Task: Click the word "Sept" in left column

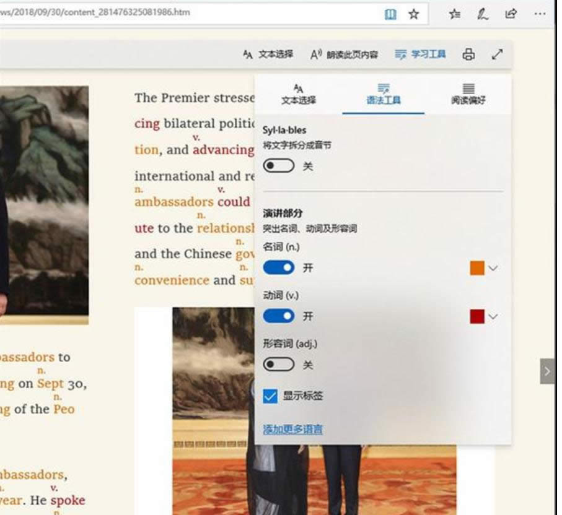Action: point(50,384)
